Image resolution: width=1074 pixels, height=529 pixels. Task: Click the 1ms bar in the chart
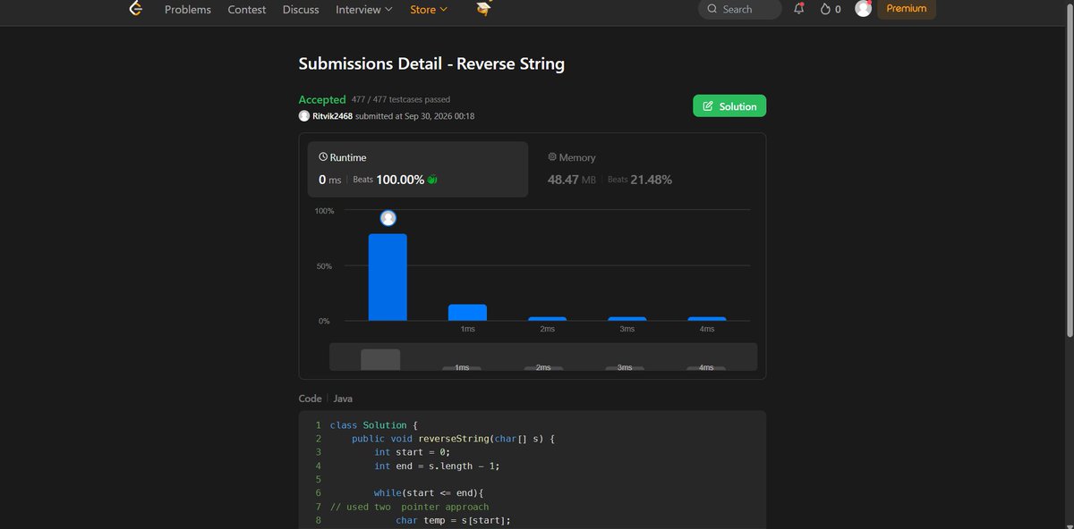(x=467, y=313)
